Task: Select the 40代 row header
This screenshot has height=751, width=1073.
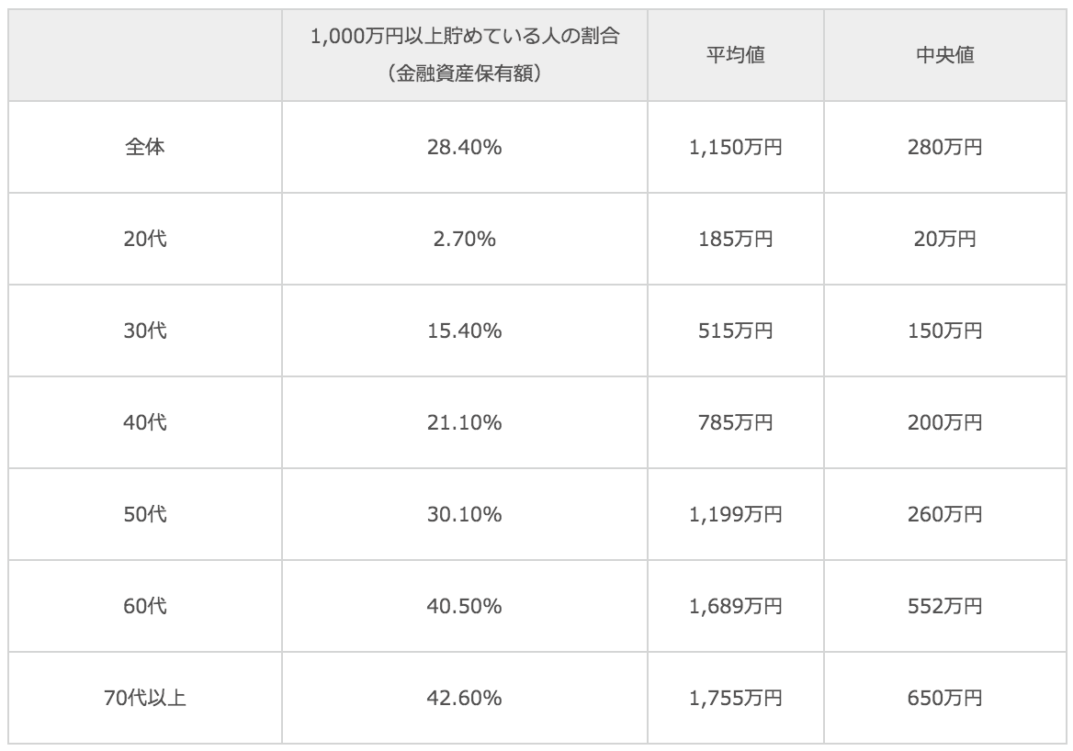Action: (x=145, y=422)
